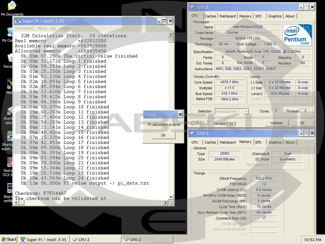Screen dimensions: 325x244
Task: Click the system clock showing 10:52 PM
Action: pos(312,240)
